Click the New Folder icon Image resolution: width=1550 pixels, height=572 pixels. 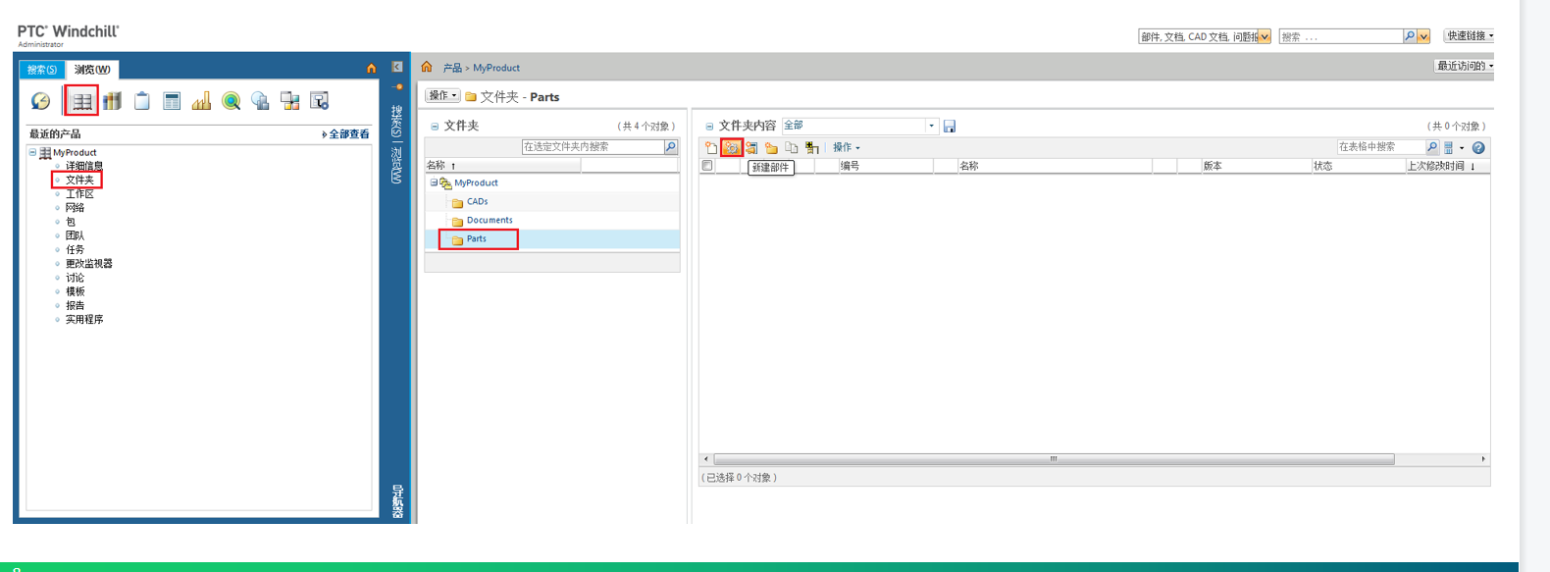click(772, 147)
